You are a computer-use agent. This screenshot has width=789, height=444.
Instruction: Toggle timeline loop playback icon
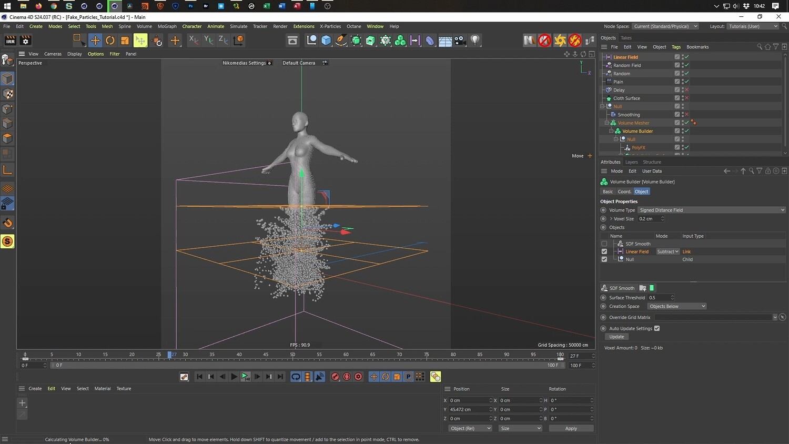click(x=296, y=377)
